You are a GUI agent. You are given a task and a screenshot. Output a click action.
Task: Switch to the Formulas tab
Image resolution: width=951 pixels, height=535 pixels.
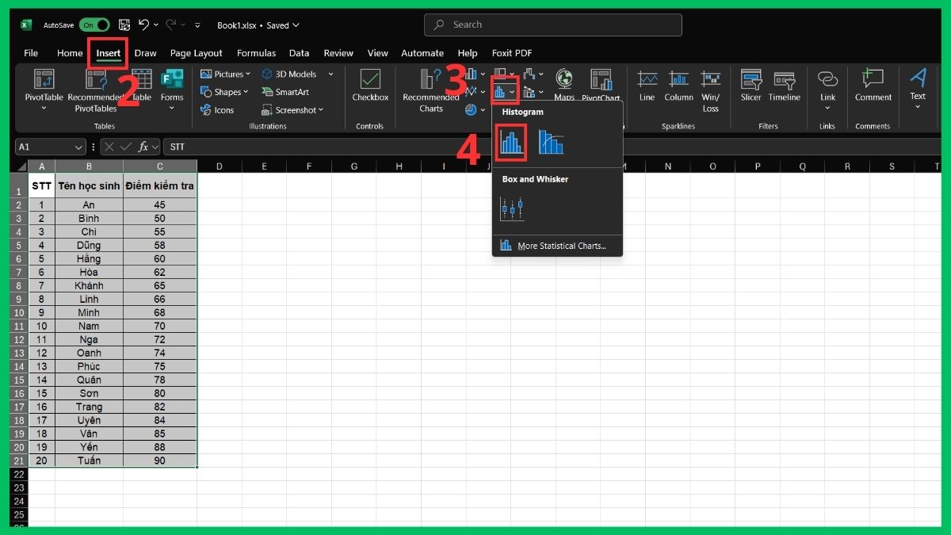click(x=256, y=53)
